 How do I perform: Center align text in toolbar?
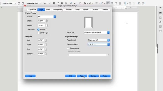tap(112, 3)
